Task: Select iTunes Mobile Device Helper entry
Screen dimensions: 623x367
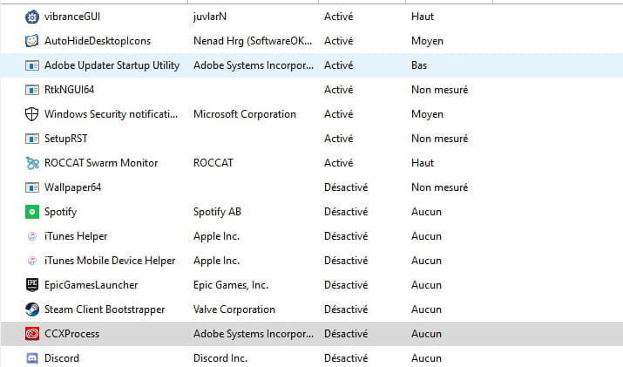Action: coord(110,261)
